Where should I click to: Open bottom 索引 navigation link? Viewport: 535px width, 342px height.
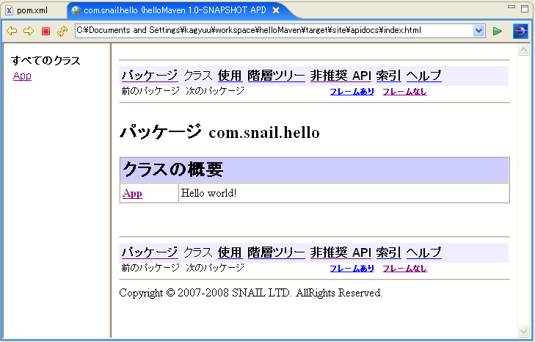[x=389, y=252]
